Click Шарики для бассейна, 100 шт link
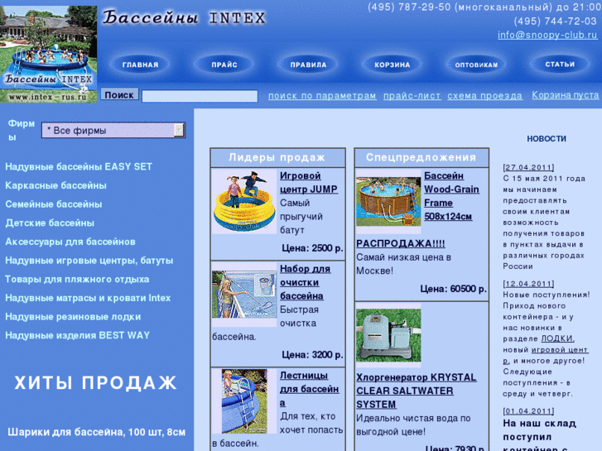 96,432
